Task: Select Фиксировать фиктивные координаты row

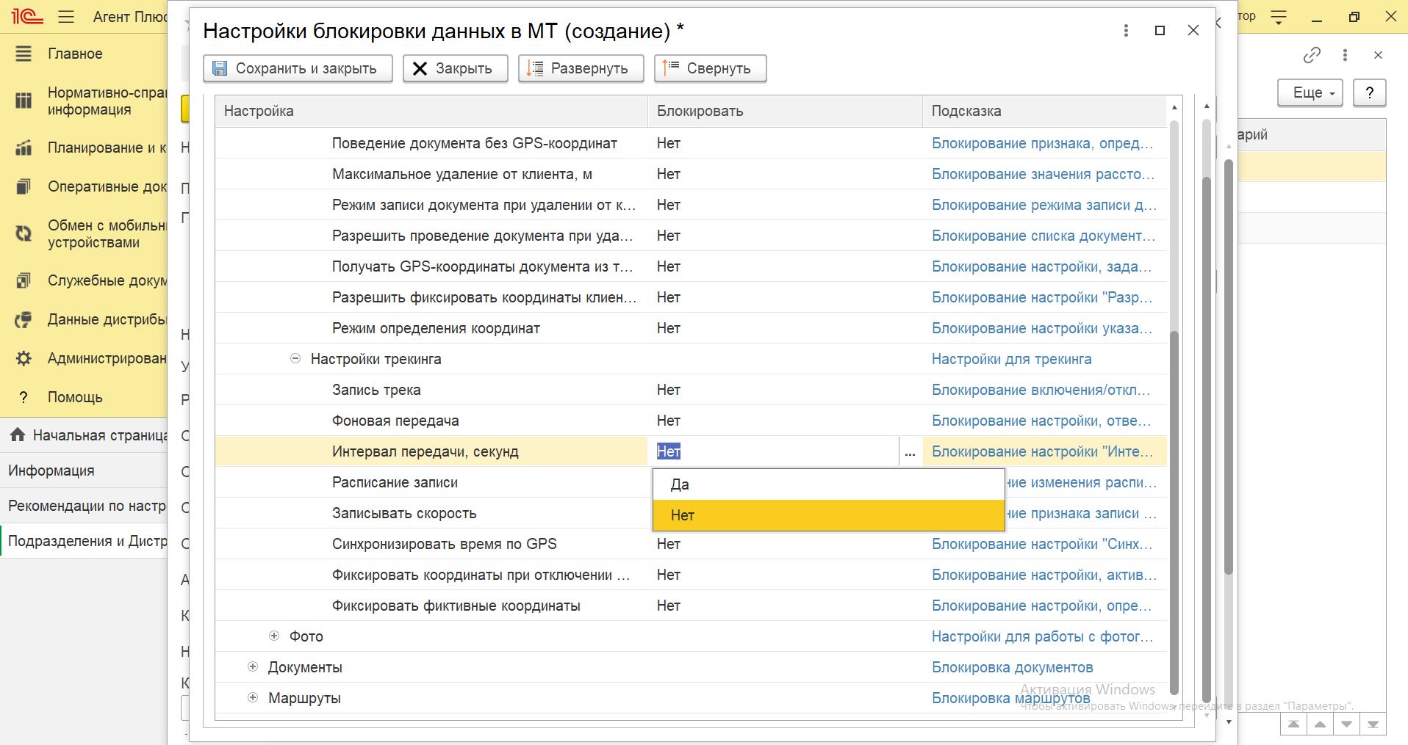Action: (691, 606)
